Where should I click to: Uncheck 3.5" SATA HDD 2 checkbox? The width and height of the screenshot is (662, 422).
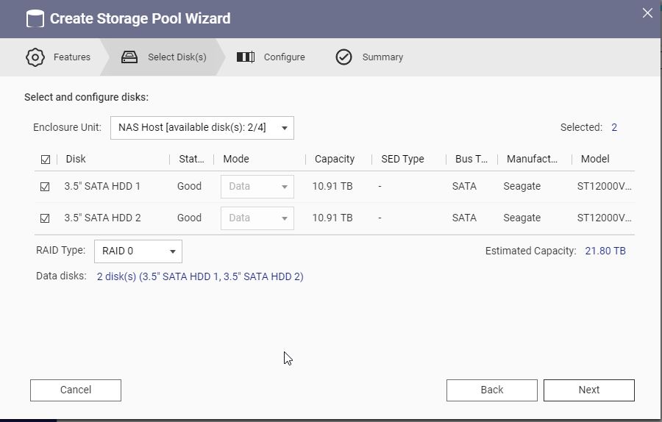tap(46, 218)
